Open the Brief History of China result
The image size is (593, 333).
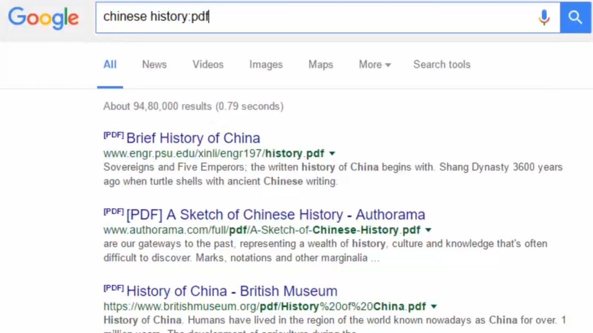tap(193, 138)
